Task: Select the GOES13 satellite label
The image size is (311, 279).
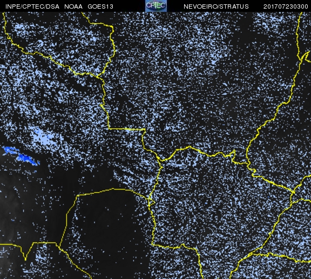Action: pos(100,6)
